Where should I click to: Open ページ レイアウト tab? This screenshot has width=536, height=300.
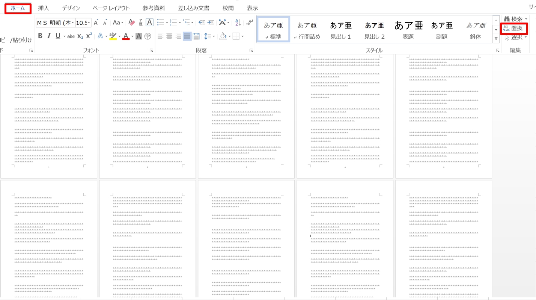coord(111,8)
